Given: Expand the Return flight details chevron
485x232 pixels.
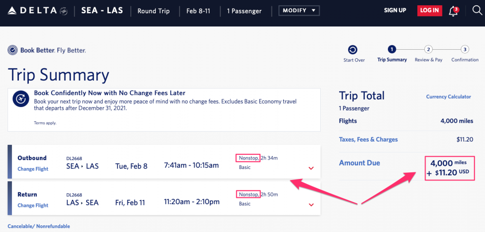Looking at the screenshot, I should point(311,205).
